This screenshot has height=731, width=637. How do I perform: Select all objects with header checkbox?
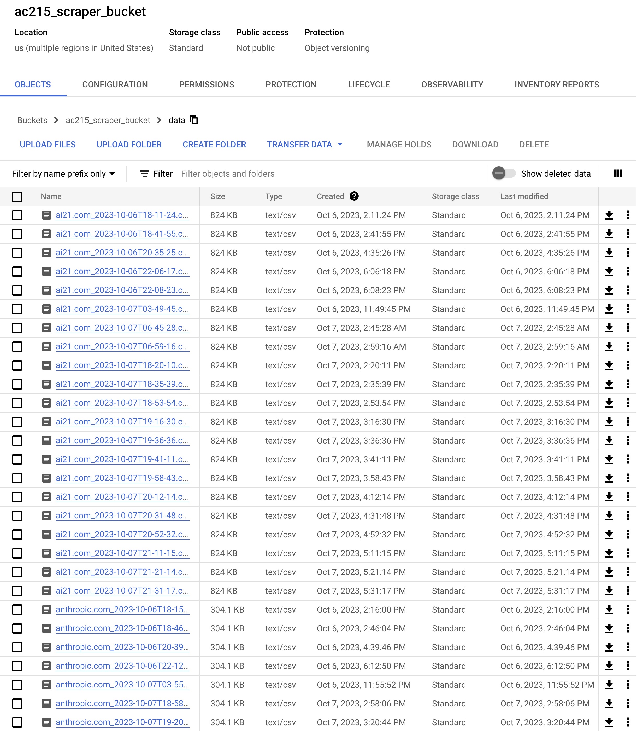point(17,197)
